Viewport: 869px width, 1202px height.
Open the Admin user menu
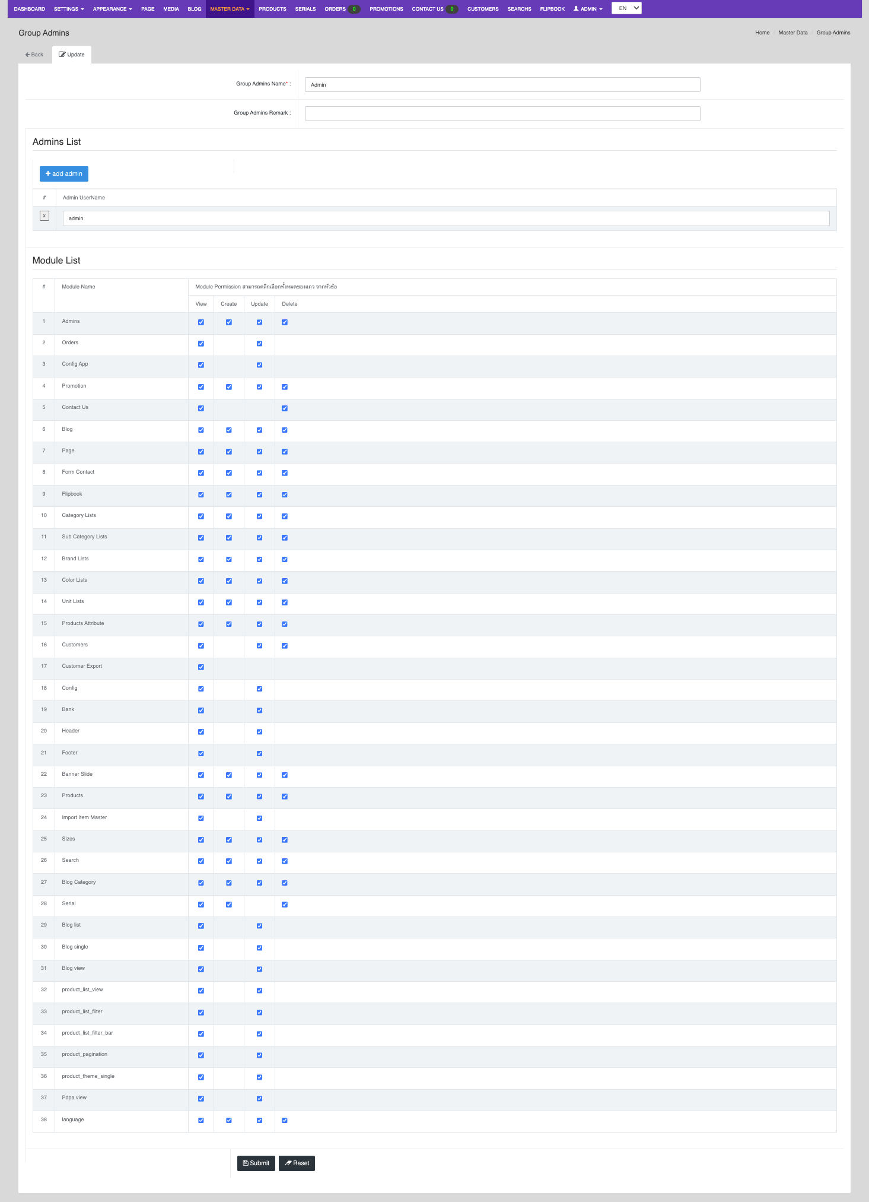coord(588,9)
